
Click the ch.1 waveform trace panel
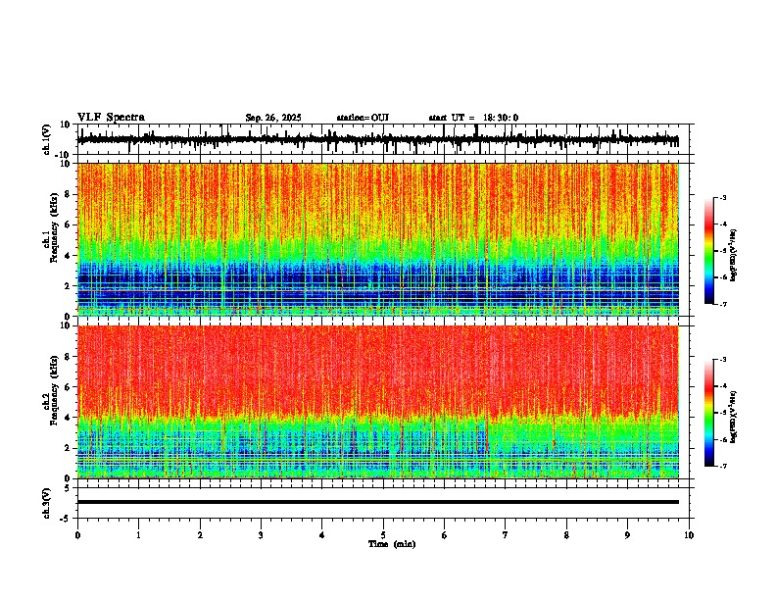click(x=385, y=139)
